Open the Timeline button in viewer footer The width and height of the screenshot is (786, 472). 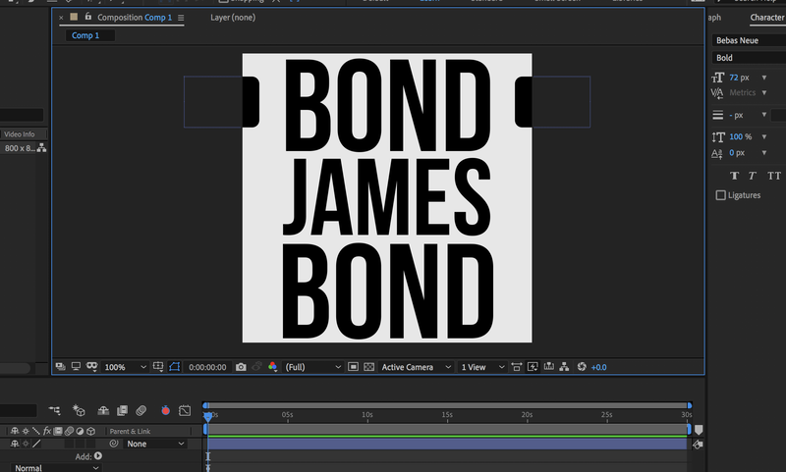pyautogui.click(x=549, y=367)
